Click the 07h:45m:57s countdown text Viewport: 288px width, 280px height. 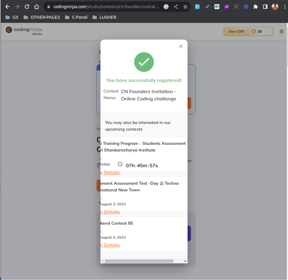(142, 166)
